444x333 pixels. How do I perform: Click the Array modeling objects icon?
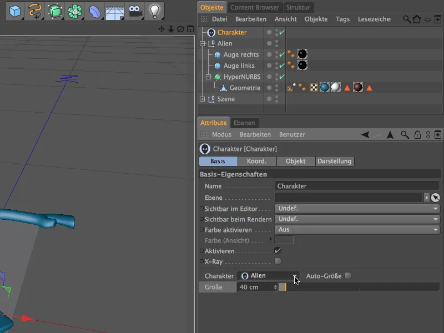(x=75, y=11)
